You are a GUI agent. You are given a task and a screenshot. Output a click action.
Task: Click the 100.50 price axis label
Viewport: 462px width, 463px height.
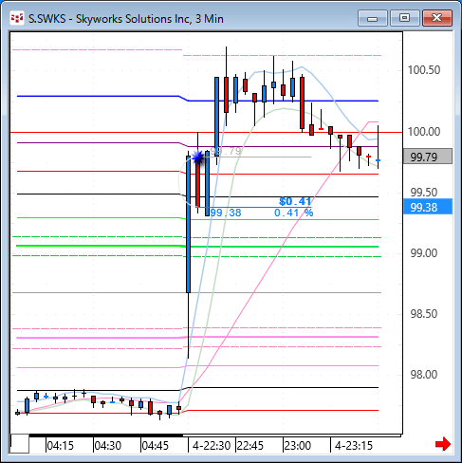(x=424, y=70)
